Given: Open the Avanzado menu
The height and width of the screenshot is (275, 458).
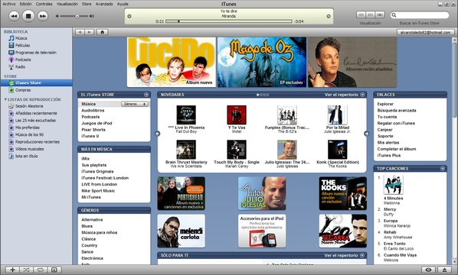Looking at the screenshot, I should click(x=104, y=4).
